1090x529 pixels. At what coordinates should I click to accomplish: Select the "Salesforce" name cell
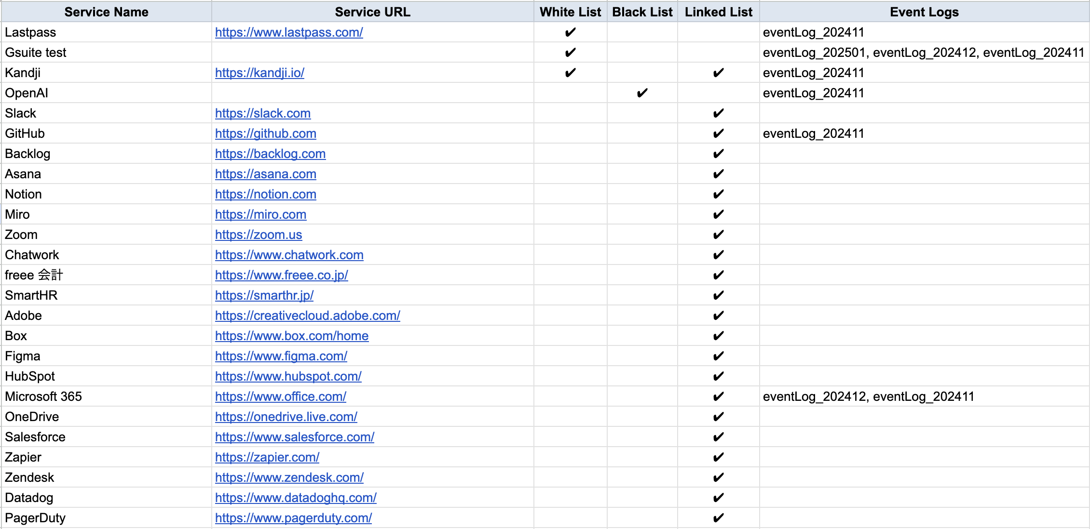pyautogui.click(x=107, y=437)
